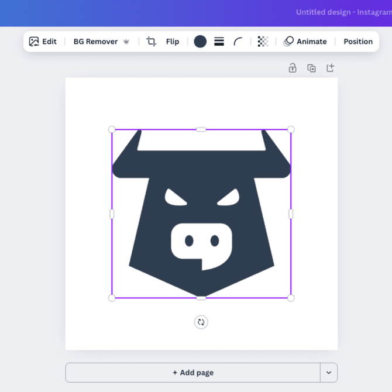Open the Position panel
This screenshot has width=392, height=392.
[357, 42]
